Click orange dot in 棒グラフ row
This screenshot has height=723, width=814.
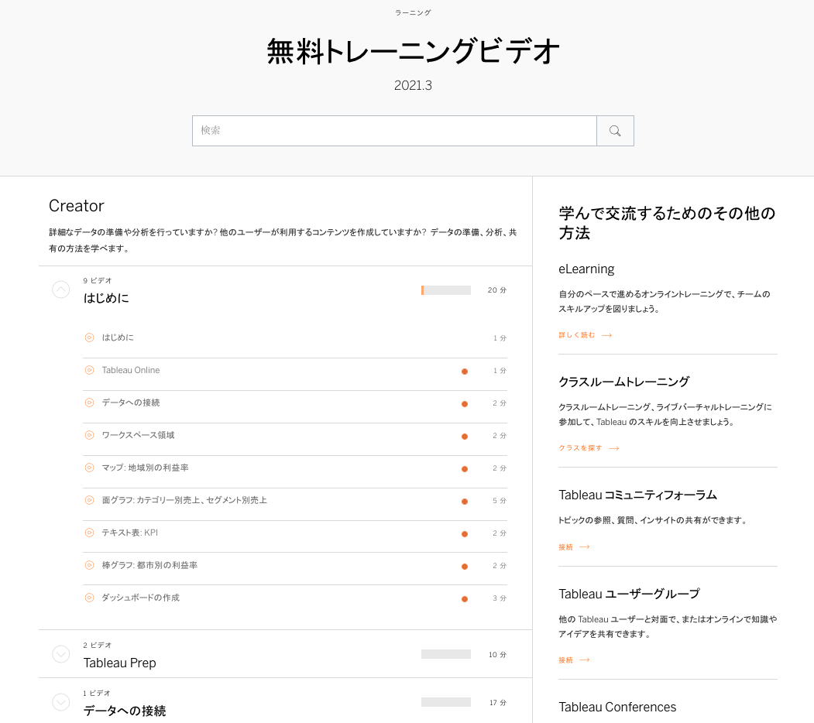[465, 567]
